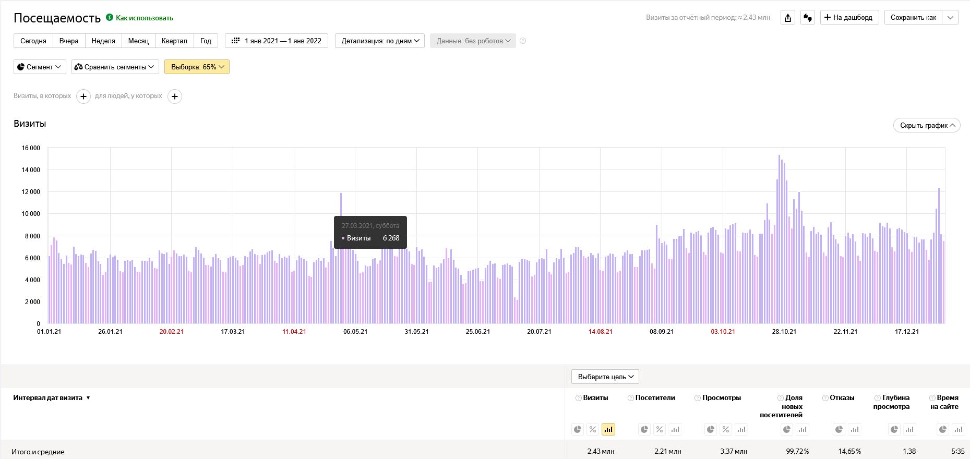The height and width of the screenshot is (459, 970).
Task: Select the Сегодня period tab
Action: [33, 41]
